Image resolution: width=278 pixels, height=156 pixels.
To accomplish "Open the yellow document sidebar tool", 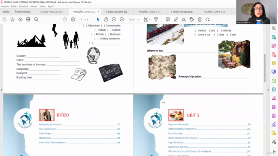I will [274, 133].
